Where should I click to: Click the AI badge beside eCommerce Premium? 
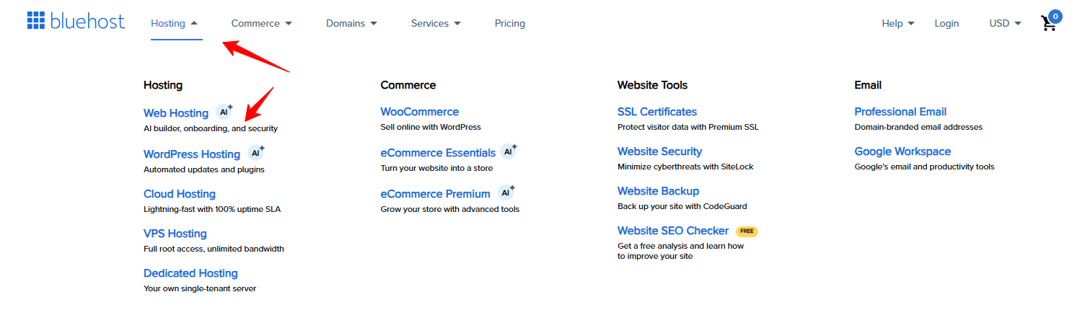click(506, 192)
